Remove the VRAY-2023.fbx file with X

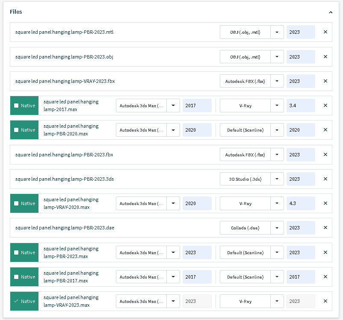325,81
